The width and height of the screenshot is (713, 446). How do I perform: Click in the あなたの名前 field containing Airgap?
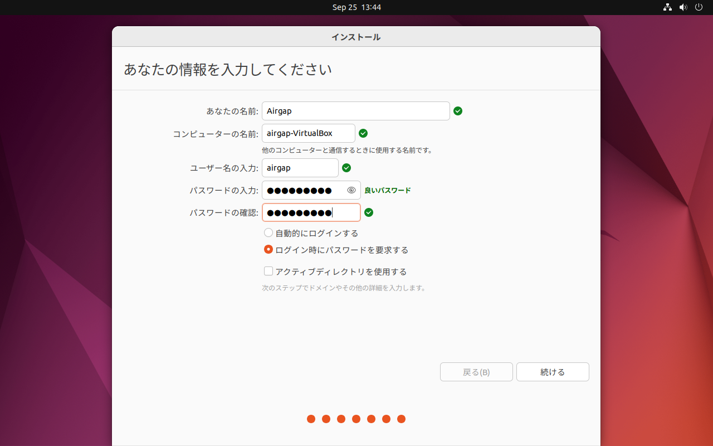[x=355, y=111]
